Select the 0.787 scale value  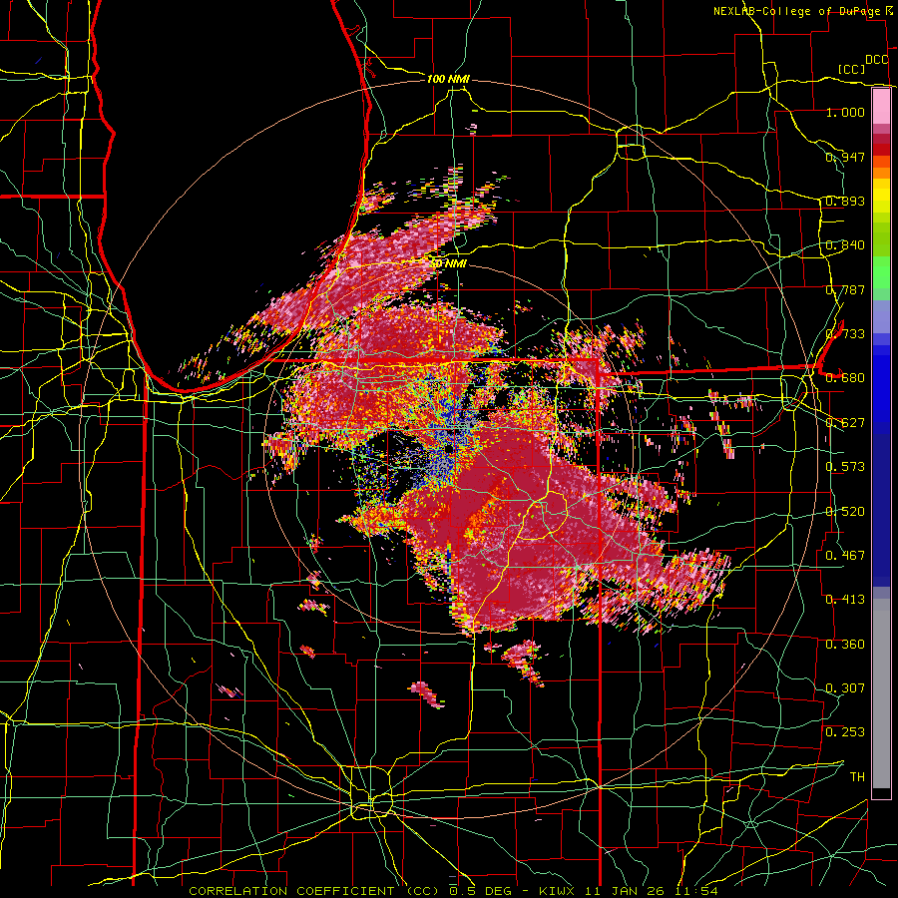pos(845,289)
